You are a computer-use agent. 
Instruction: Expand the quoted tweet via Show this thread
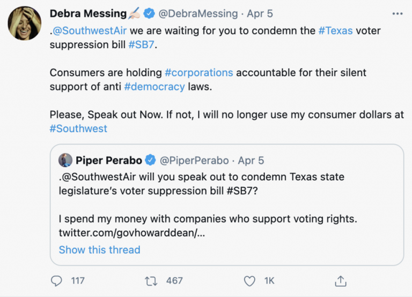[99, 249]
